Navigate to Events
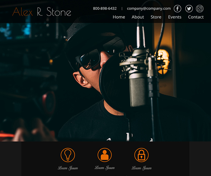Viewport: 211px width, 176px height. click(x=175, y=17)
